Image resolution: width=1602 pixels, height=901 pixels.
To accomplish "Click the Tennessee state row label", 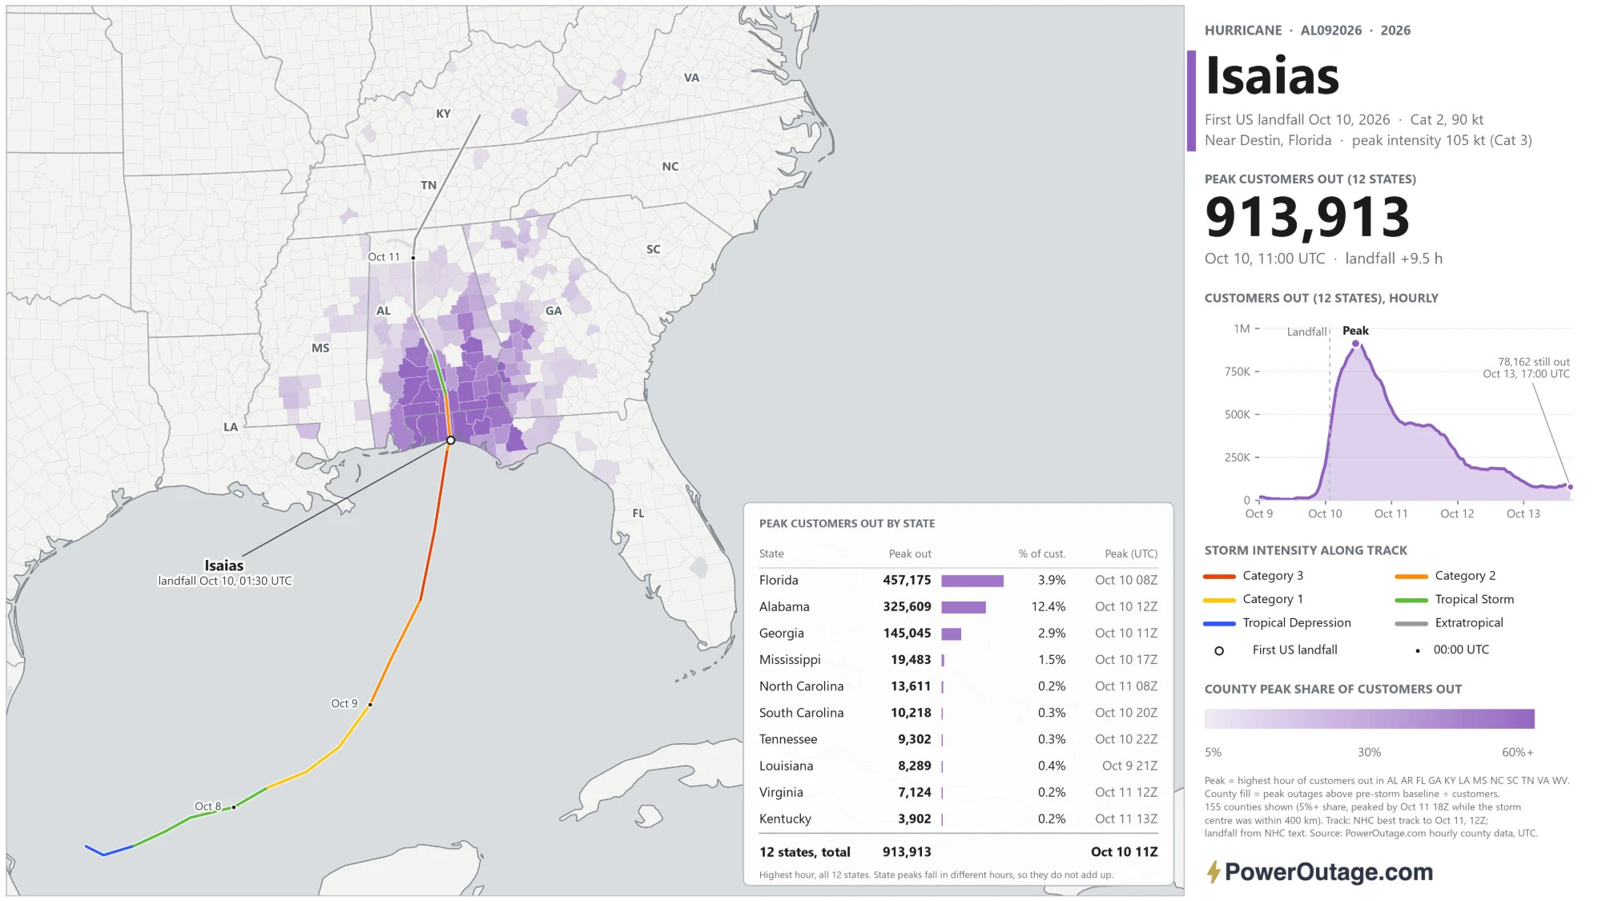I will point(788,739).
